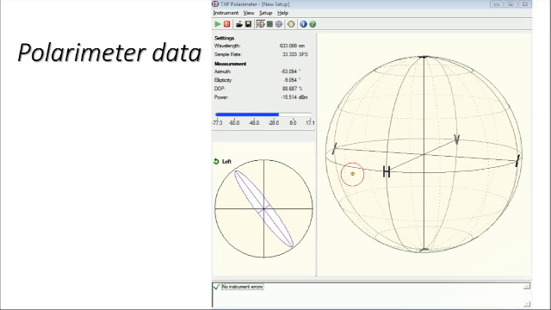Click the Power reading -15.514 dBm
The image size is (551, 310).
(x=294, y=97)
